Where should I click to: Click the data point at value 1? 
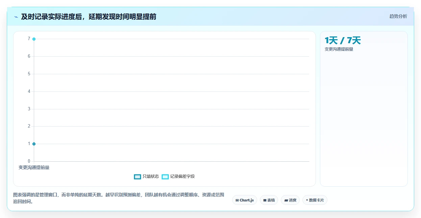34,144
